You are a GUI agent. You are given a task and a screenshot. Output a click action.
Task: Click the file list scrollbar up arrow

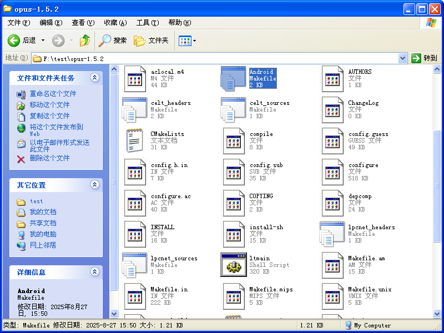[x=437, y=69]
